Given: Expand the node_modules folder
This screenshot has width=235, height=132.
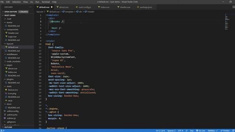Looking at the screenshot, I should 13,61.
